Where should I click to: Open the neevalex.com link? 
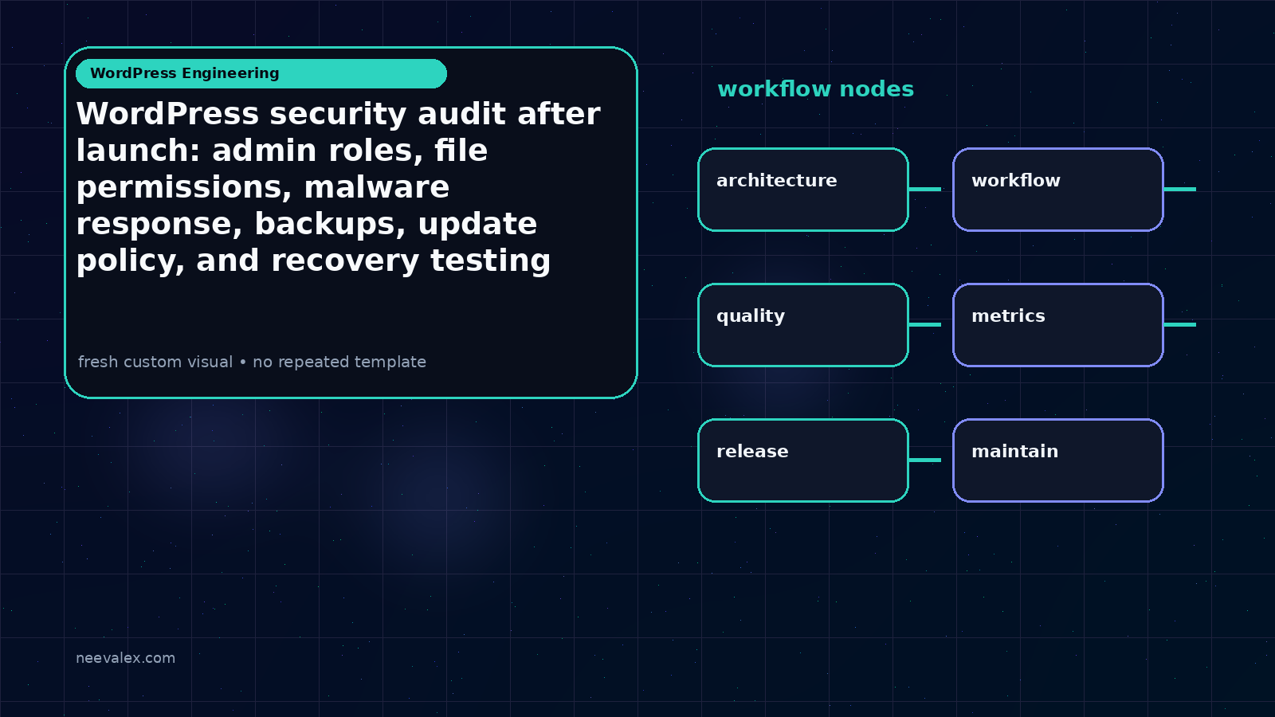pos(125,658)
